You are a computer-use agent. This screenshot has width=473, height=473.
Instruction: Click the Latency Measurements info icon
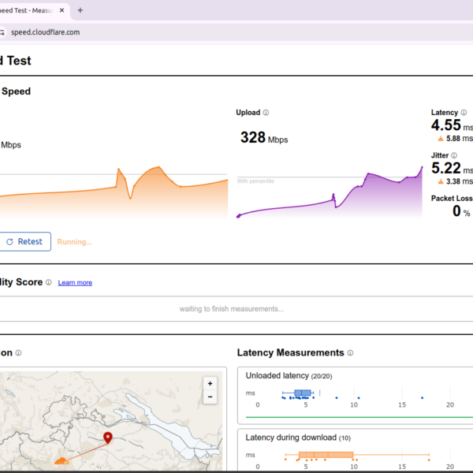(x=350, y=353)
